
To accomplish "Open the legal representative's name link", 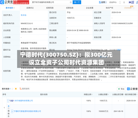I will pyautogui.click(x=23, y=15).
